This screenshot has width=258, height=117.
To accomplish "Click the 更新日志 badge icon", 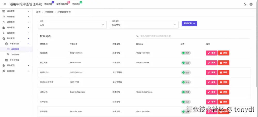I will pos(81,2).
